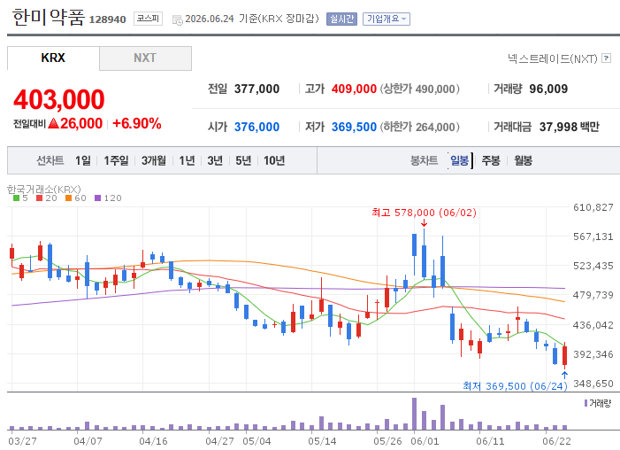Click the last red candlestick on 06/24
This screenshot has height=450, width=620.
pos(564,356)
